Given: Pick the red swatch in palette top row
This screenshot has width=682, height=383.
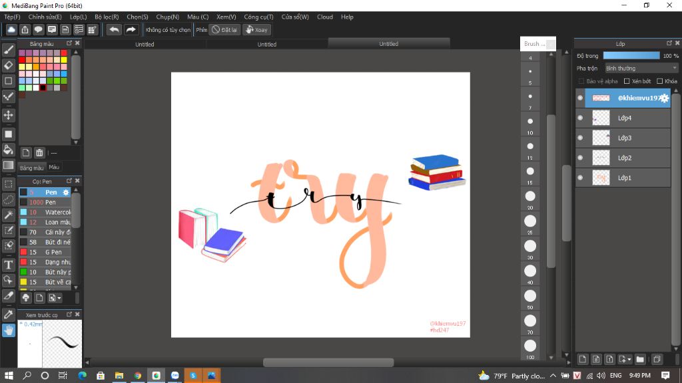Looking at the screenshot, I should [64, 53].
